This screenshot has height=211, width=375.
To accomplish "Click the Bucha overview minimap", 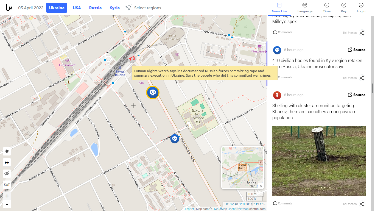I will (242, 168).
